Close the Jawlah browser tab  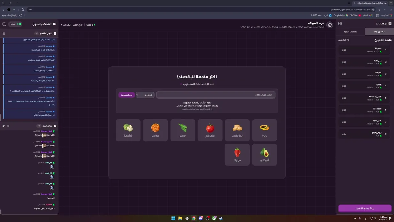355,3
